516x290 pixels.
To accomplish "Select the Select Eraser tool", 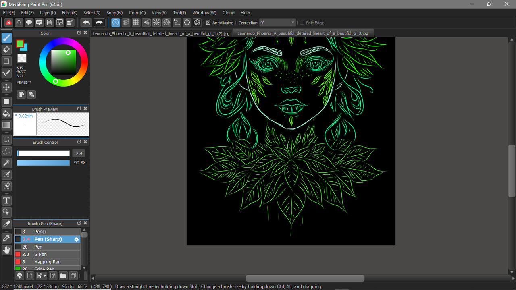I will 6,186.
